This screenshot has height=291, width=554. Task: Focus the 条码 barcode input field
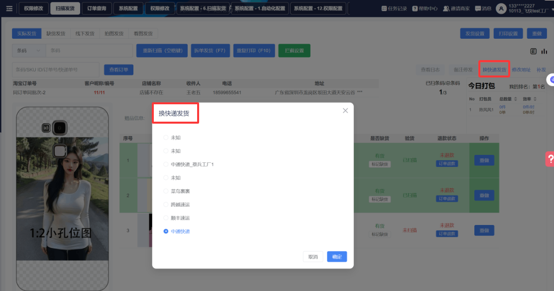pos(89,50)
